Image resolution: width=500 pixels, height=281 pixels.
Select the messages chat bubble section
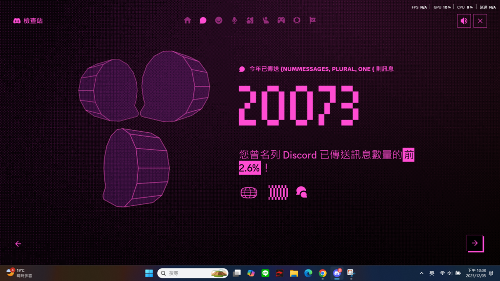click(x=203, y=20)
